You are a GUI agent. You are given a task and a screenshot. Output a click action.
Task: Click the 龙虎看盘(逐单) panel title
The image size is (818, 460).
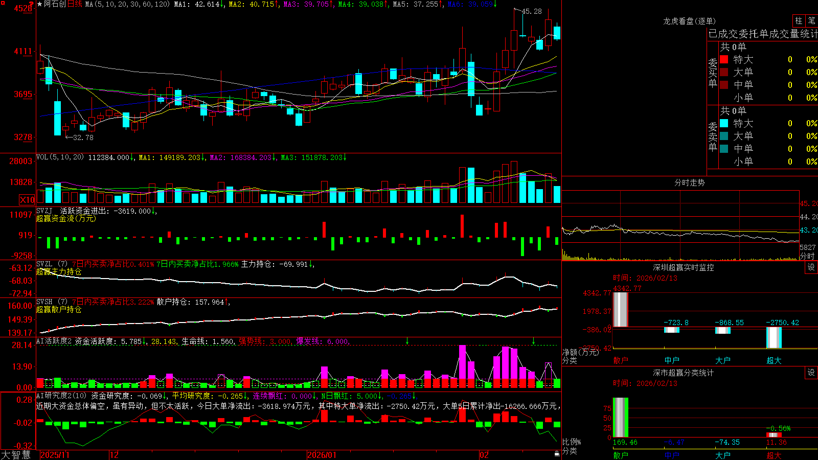(x=689, y=21)
